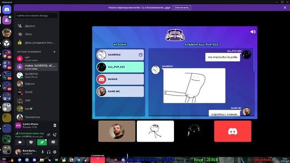Deafen with headphones icon in user panel
The width and height of the screenshot is (290, 163).
click(48, 152)
